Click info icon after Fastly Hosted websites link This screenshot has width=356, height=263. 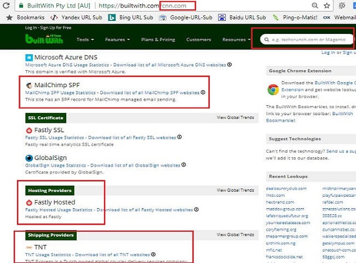(x=197, y=209)
